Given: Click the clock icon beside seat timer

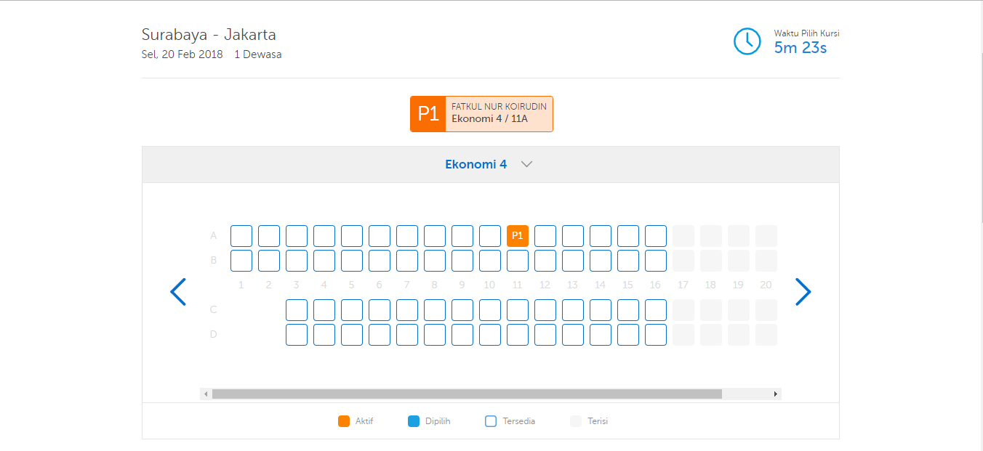Looking at the screenshot, I should point(747,41).
